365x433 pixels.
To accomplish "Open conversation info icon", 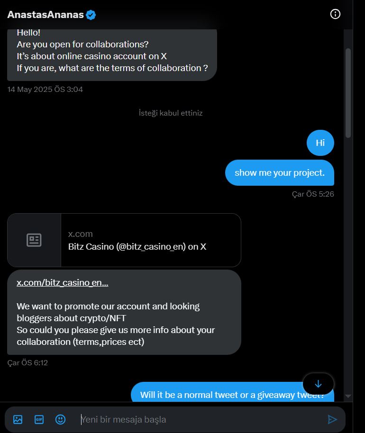I will (x=335, y=14).
